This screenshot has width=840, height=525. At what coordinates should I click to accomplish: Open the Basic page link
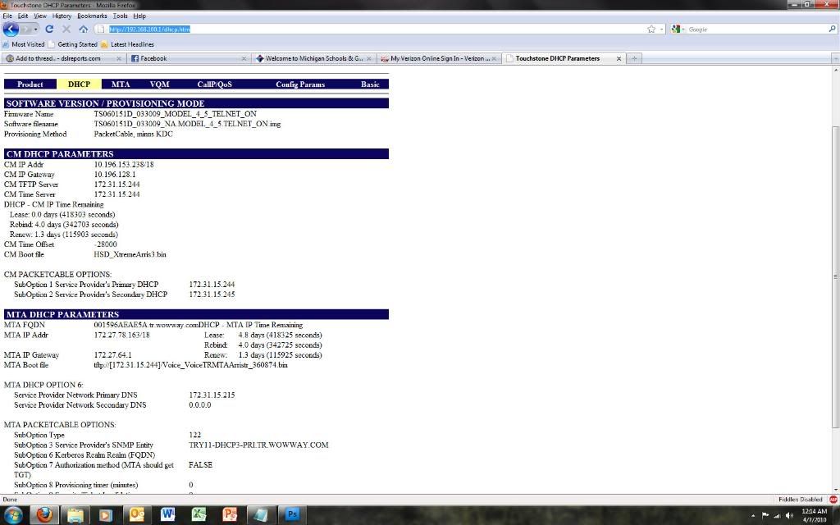tap(370, 84)
